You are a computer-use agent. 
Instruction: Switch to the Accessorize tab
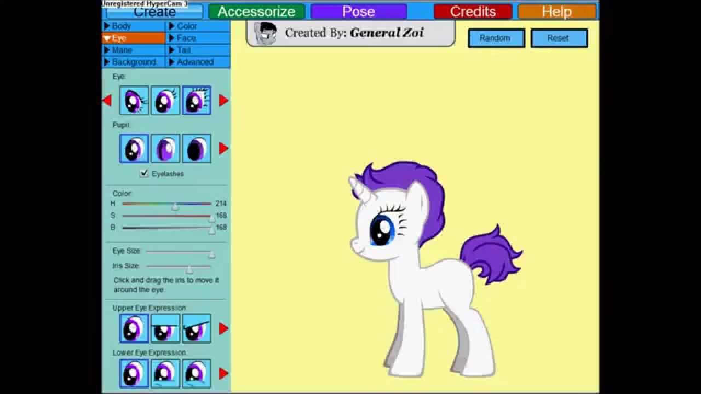(x=256, y=11)
